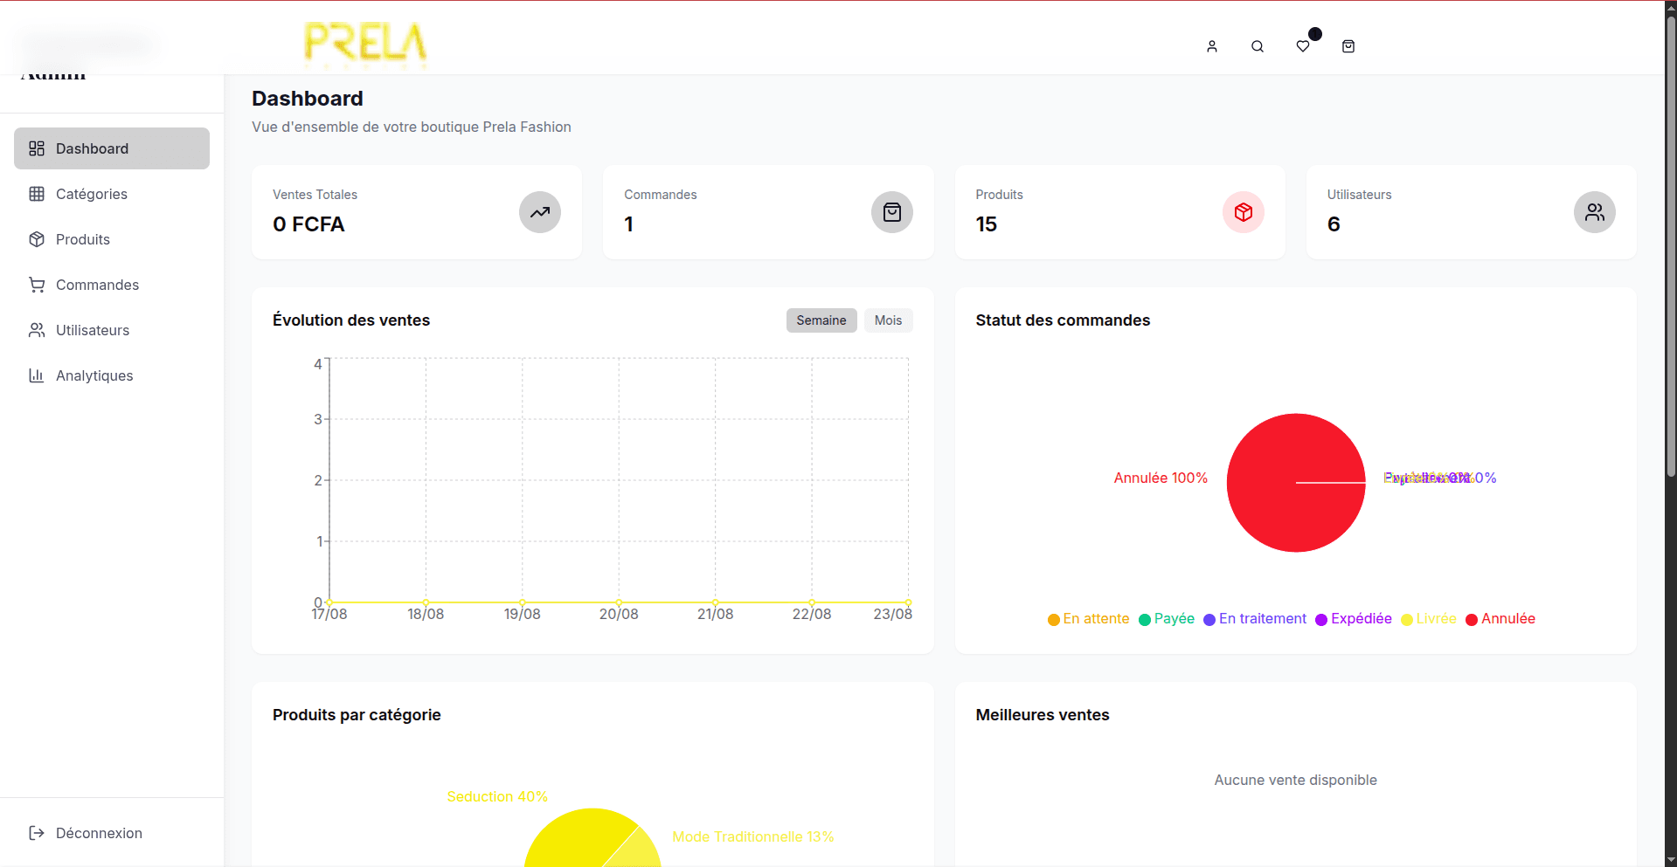Click the bag icon on Commandes card
Image resolution: width=1677 pixels, height=867 pixels.
click(891, 212)
